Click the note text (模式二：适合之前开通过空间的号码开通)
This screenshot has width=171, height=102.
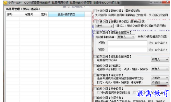point(141,26)
